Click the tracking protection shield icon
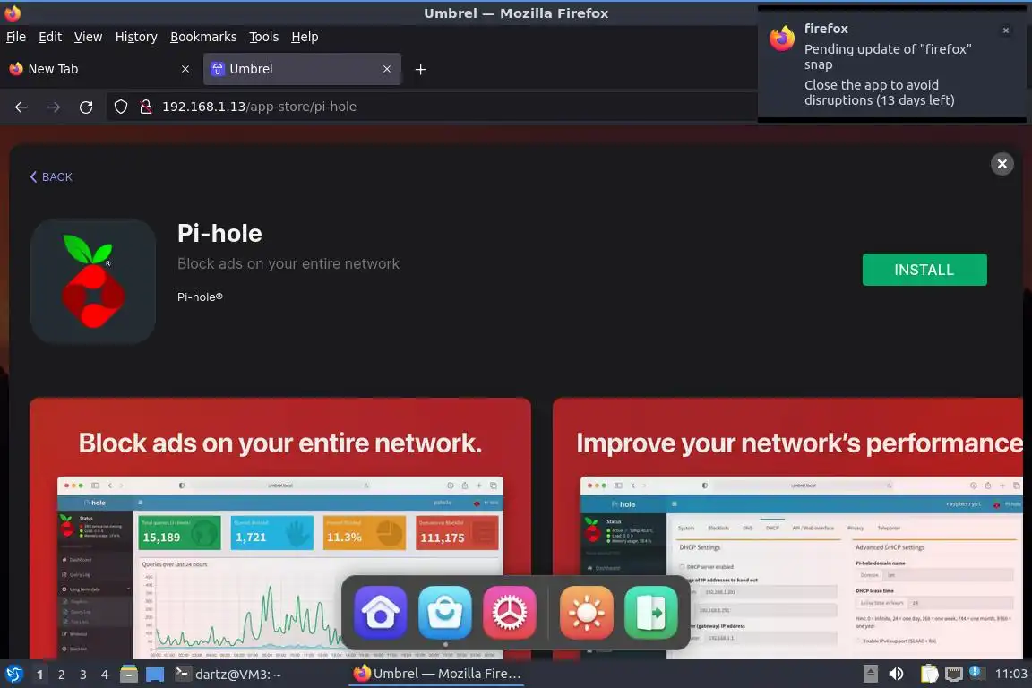This screenshot has width=1032, height=688. point(120,107)
